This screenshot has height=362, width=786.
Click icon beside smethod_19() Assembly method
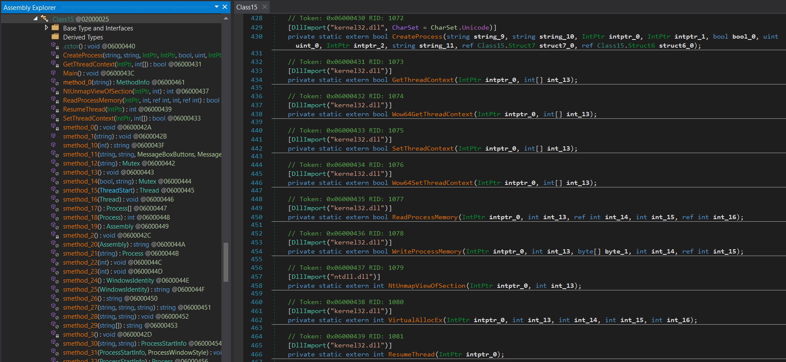55,226
